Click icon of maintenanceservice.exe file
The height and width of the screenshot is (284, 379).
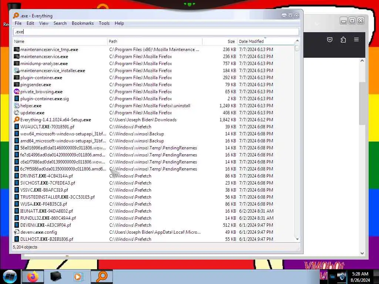pyautogui.click(x=16, y=57)
